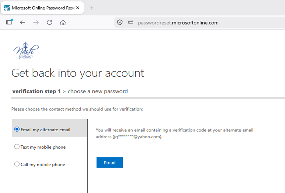Go to browser home page icon
Screen dimensions: 285x193
tap(63, 22)
